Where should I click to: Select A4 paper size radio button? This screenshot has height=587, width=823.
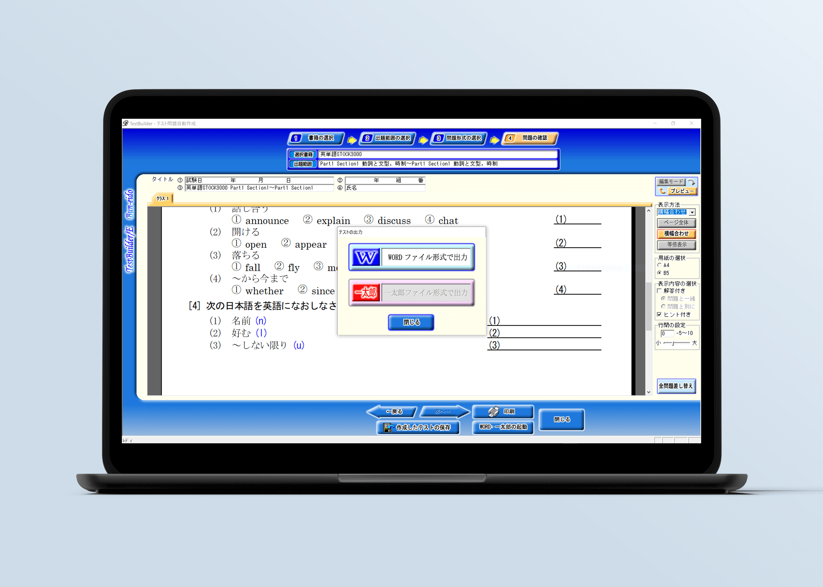(x=659, y=265)
